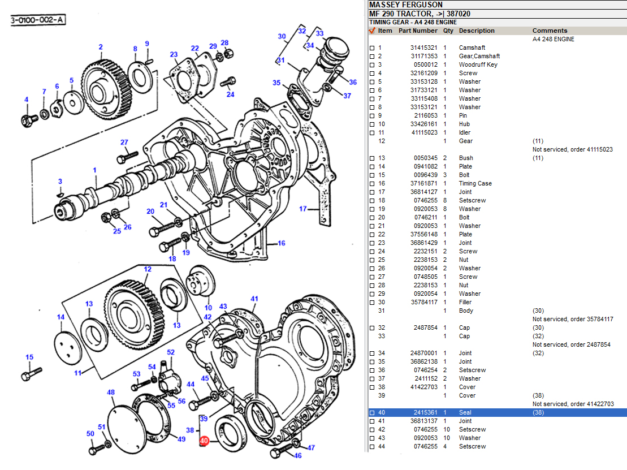The image size is (627, 470).
Task: Click the Part Number column header
Action: coord(418,31)
